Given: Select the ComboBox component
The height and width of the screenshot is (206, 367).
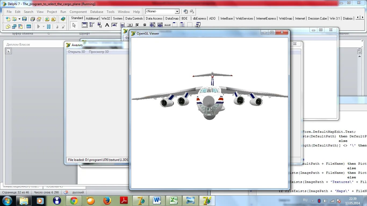Looking at the screenshot, I should tap(160, 25).
